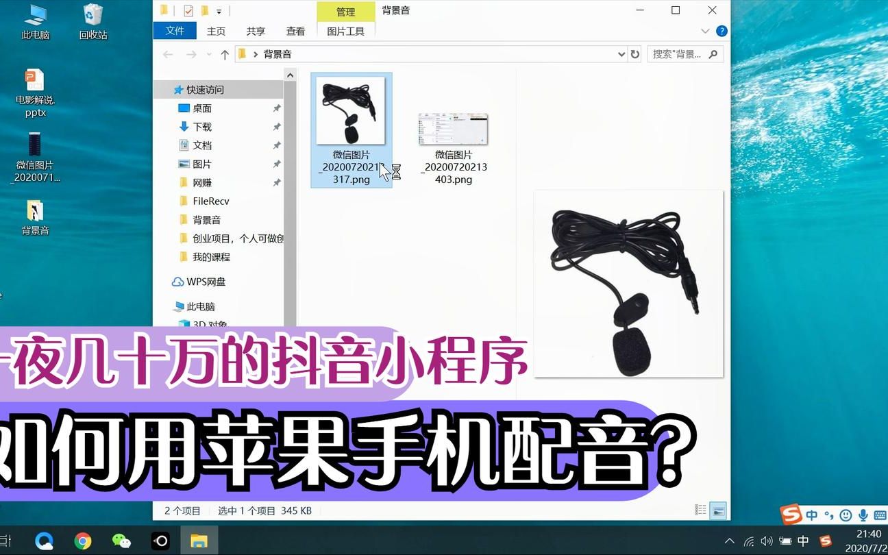The image size is (888, 555).
Task: Switch to the 查看 ribbon tab
Action: (295, 31)
